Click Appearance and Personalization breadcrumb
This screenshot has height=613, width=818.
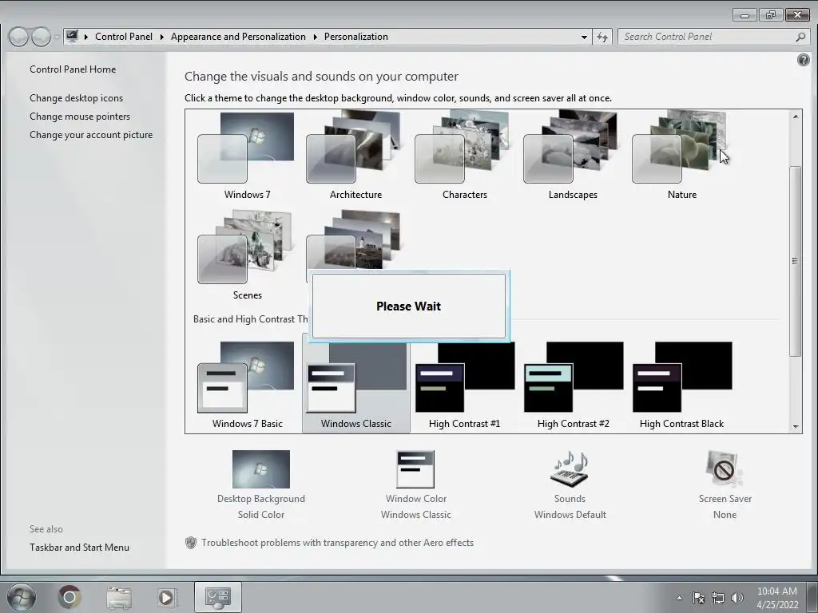[x=238, y=37]
